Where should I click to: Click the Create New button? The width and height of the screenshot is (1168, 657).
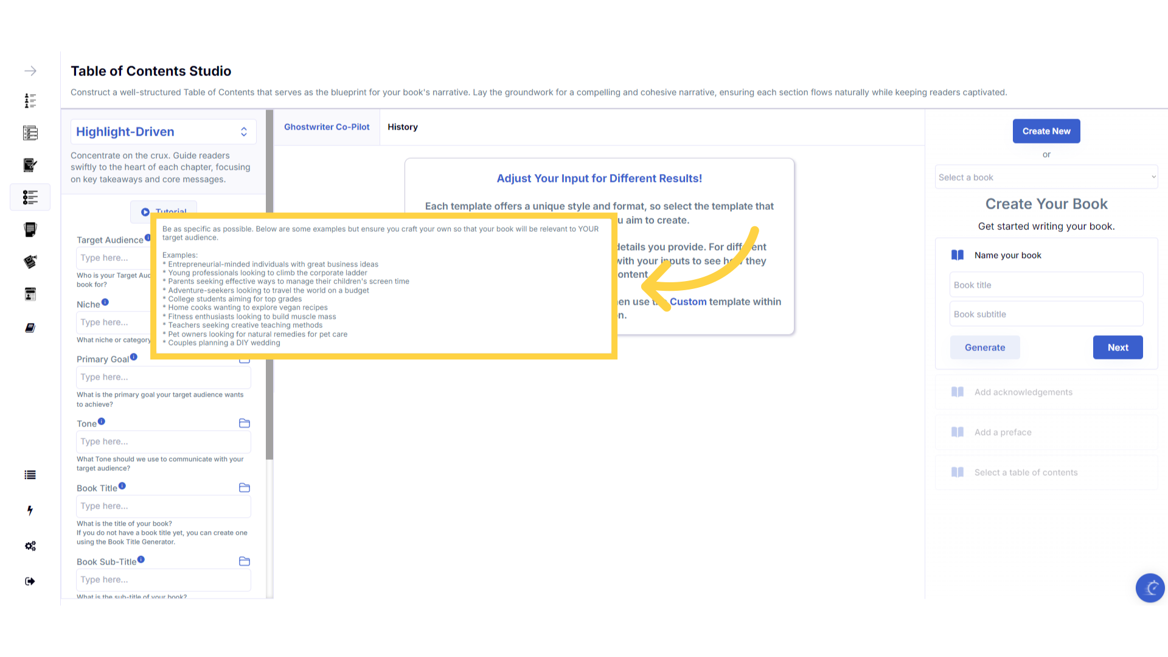(x=1046, y=131)
